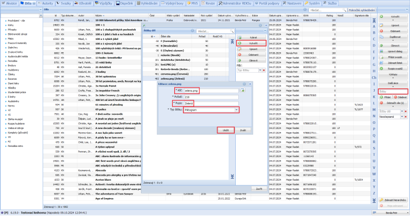Viewport: 410px width, 216px height.
Task: Click the image picker icon beside the Klíč field
Action: (242, 90)
